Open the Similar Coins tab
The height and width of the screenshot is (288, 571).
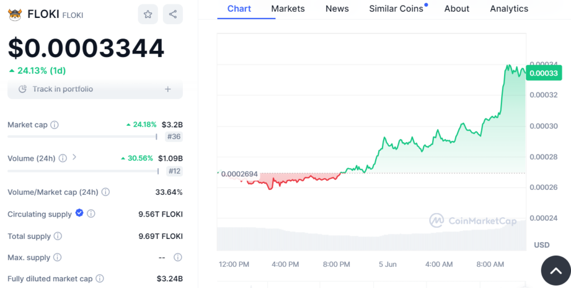click(396, 9)
